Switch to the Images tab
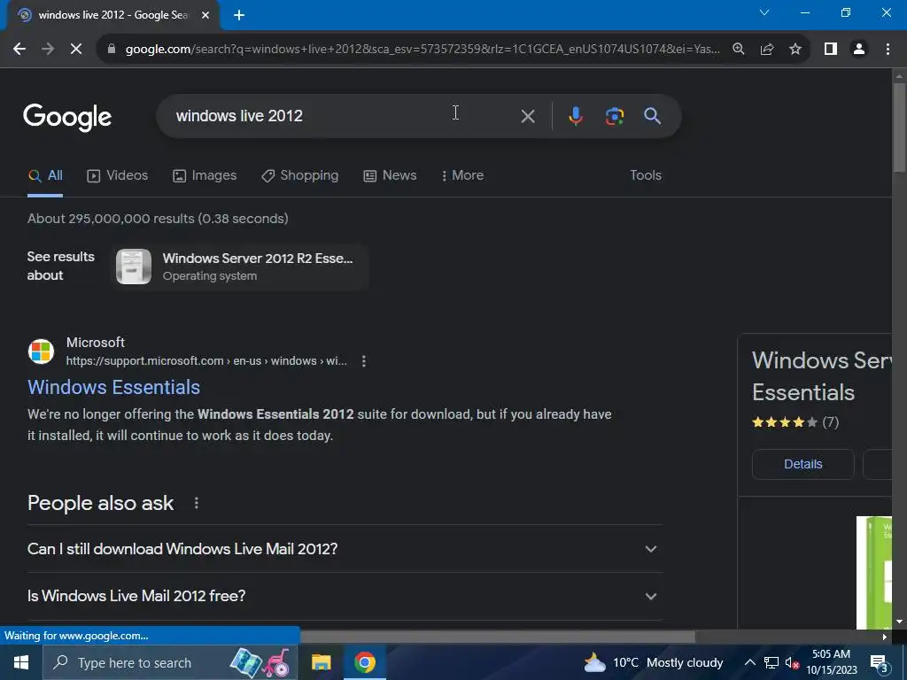This screenshot has width=907, height=680. point(205,175)
